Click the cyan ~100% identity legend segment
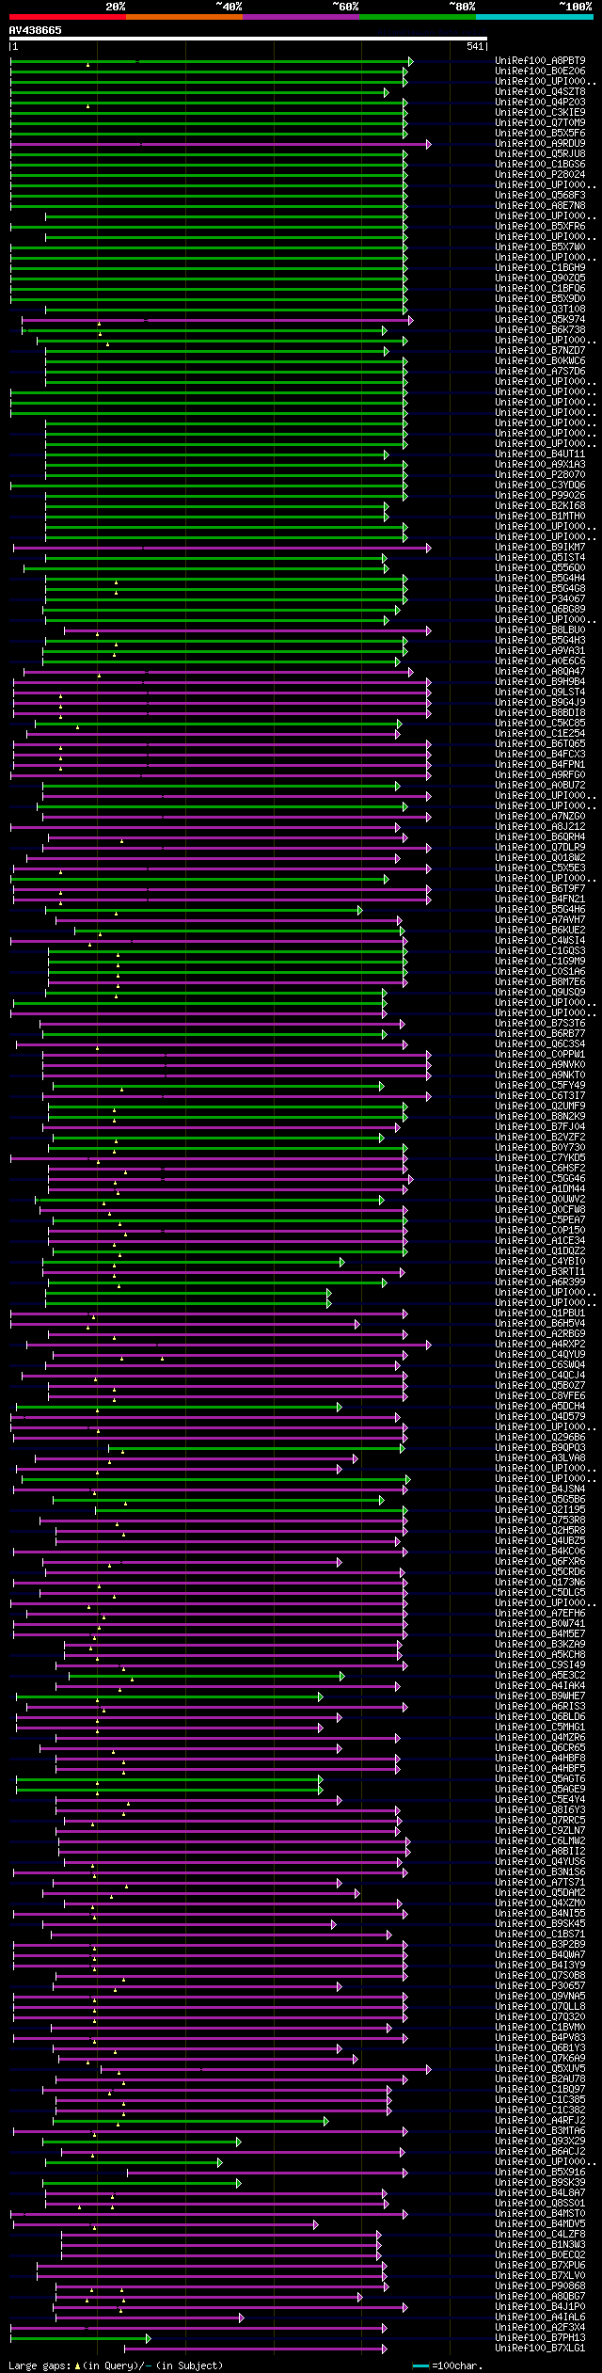The image size is (602, 2373). click(534, 16)
